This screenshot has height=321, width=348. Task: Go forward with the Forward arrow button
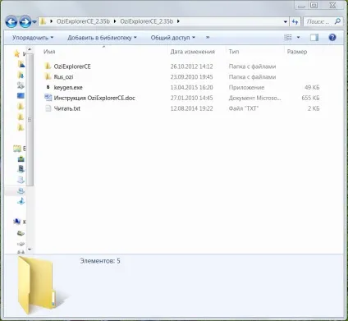click(25, 22)
